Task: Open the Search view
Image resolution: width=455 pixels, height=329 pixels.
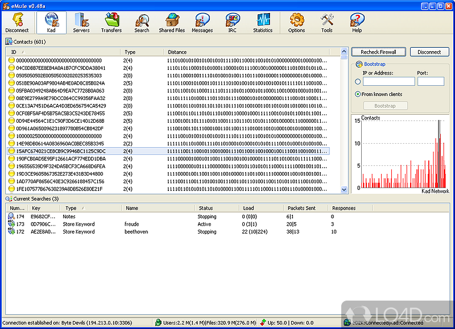Action: click(142, 23)
